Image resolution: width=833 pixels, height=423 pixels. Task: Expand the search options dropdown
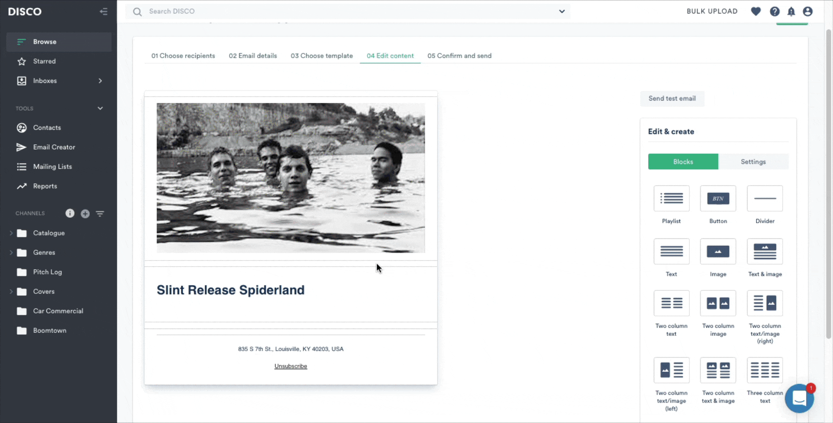click(x=562, y=11)
